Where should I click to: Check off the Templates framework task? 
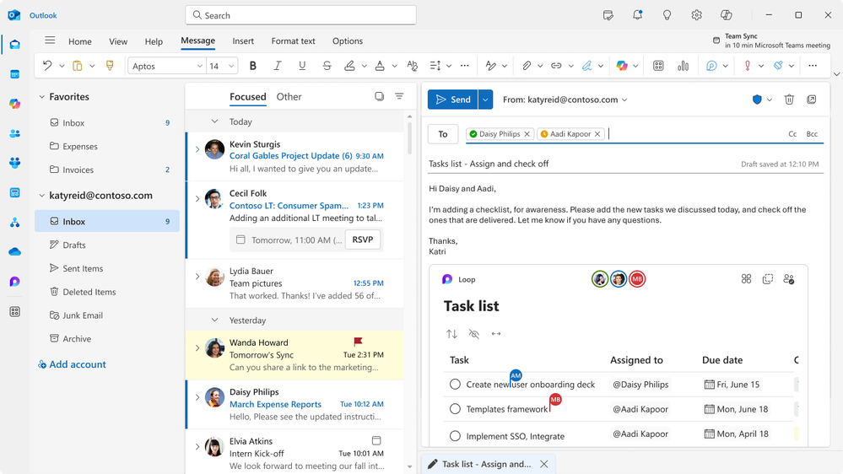coord(455,409)
